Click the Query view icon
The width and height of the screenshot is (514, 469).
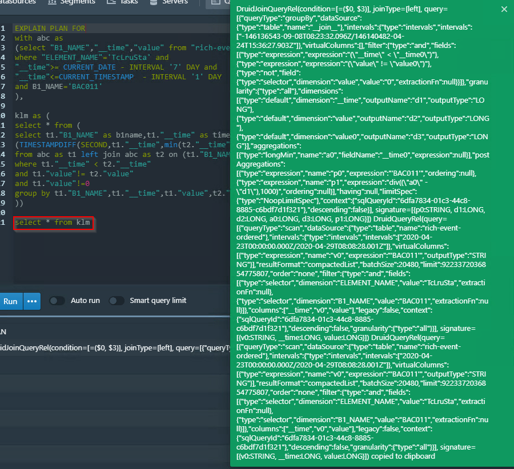coord(216,2)
